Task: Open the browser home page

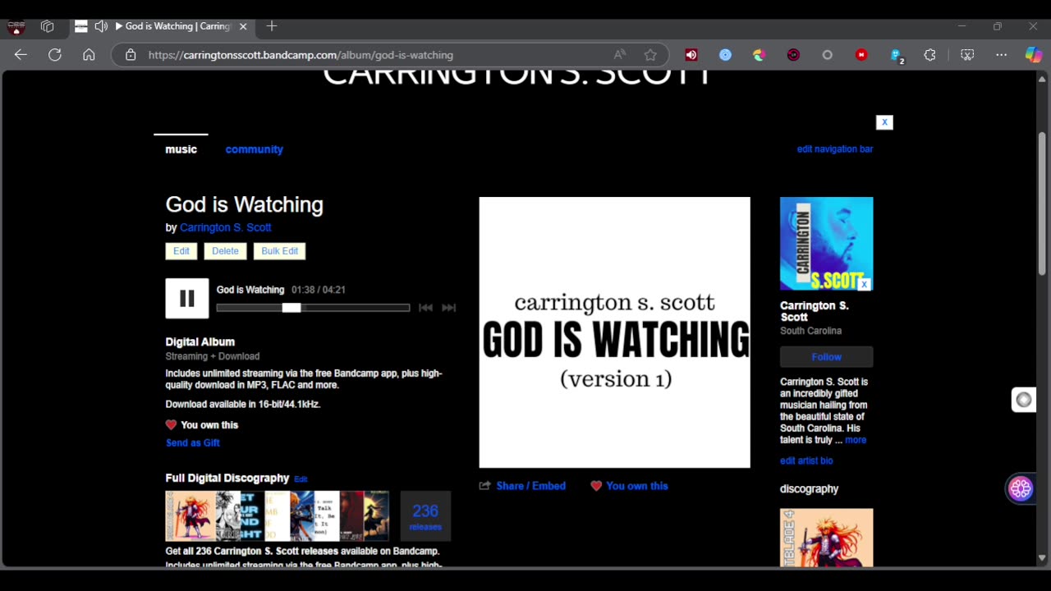Action: (89, 55)
